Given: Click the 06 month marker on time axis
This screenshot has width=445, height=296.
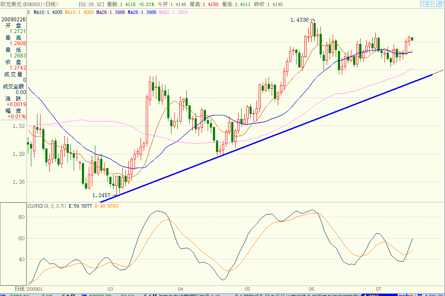Looking at the screenshot, I should (312, 289).
